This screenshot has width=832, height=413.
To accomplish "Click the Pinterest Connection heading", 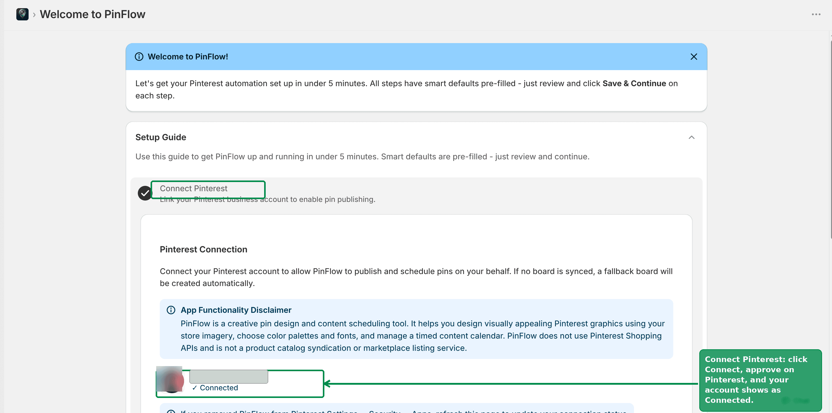I will coord(203,249).
